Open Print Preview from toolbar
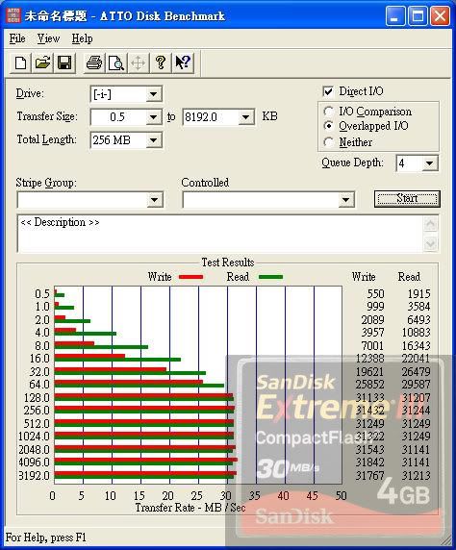Image resolution: width=456 pixels, height=550 pixels. pyautogui.click(x=116, y=63)
